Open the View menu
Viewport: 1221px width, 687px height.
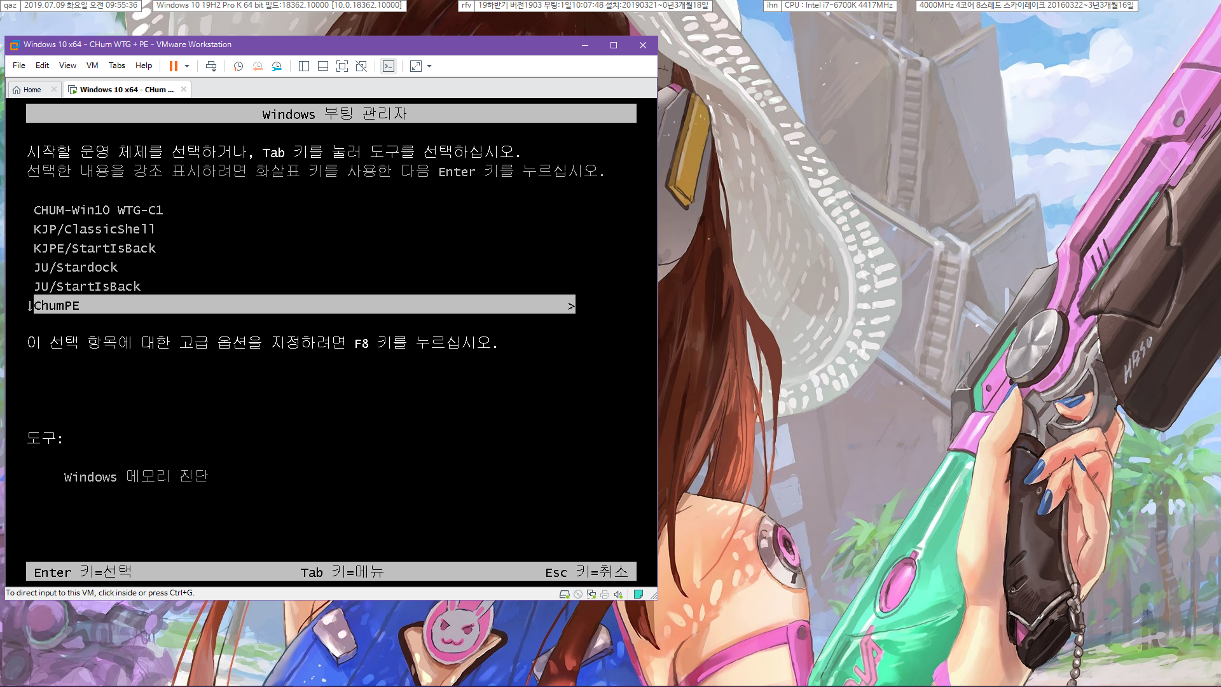pos(67,66)
